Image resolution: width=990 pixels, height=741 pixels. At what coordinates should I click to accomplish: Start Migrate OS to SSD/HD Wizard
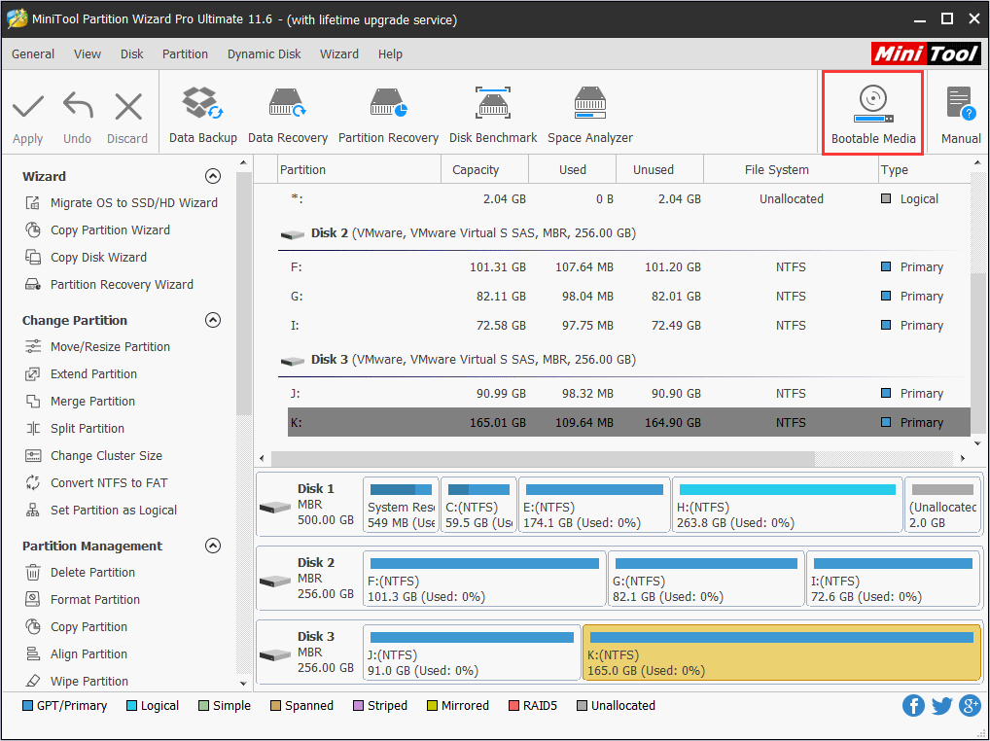[x=122, y=202]
